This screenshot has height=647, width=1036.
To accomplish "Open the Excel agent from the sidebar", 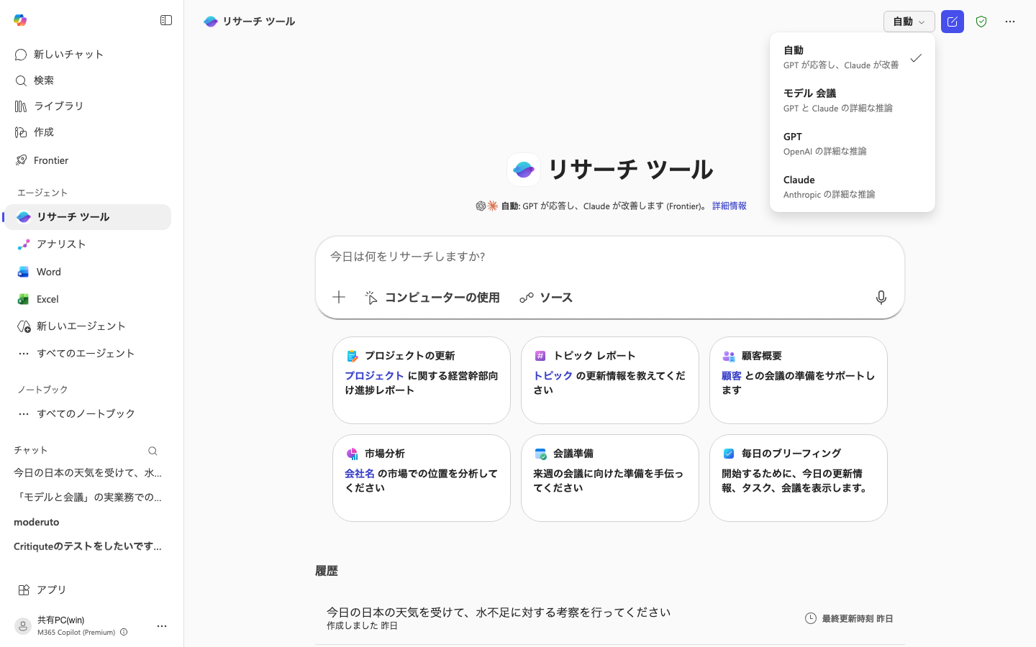I will pyautogui.click(x=47, y=298).
